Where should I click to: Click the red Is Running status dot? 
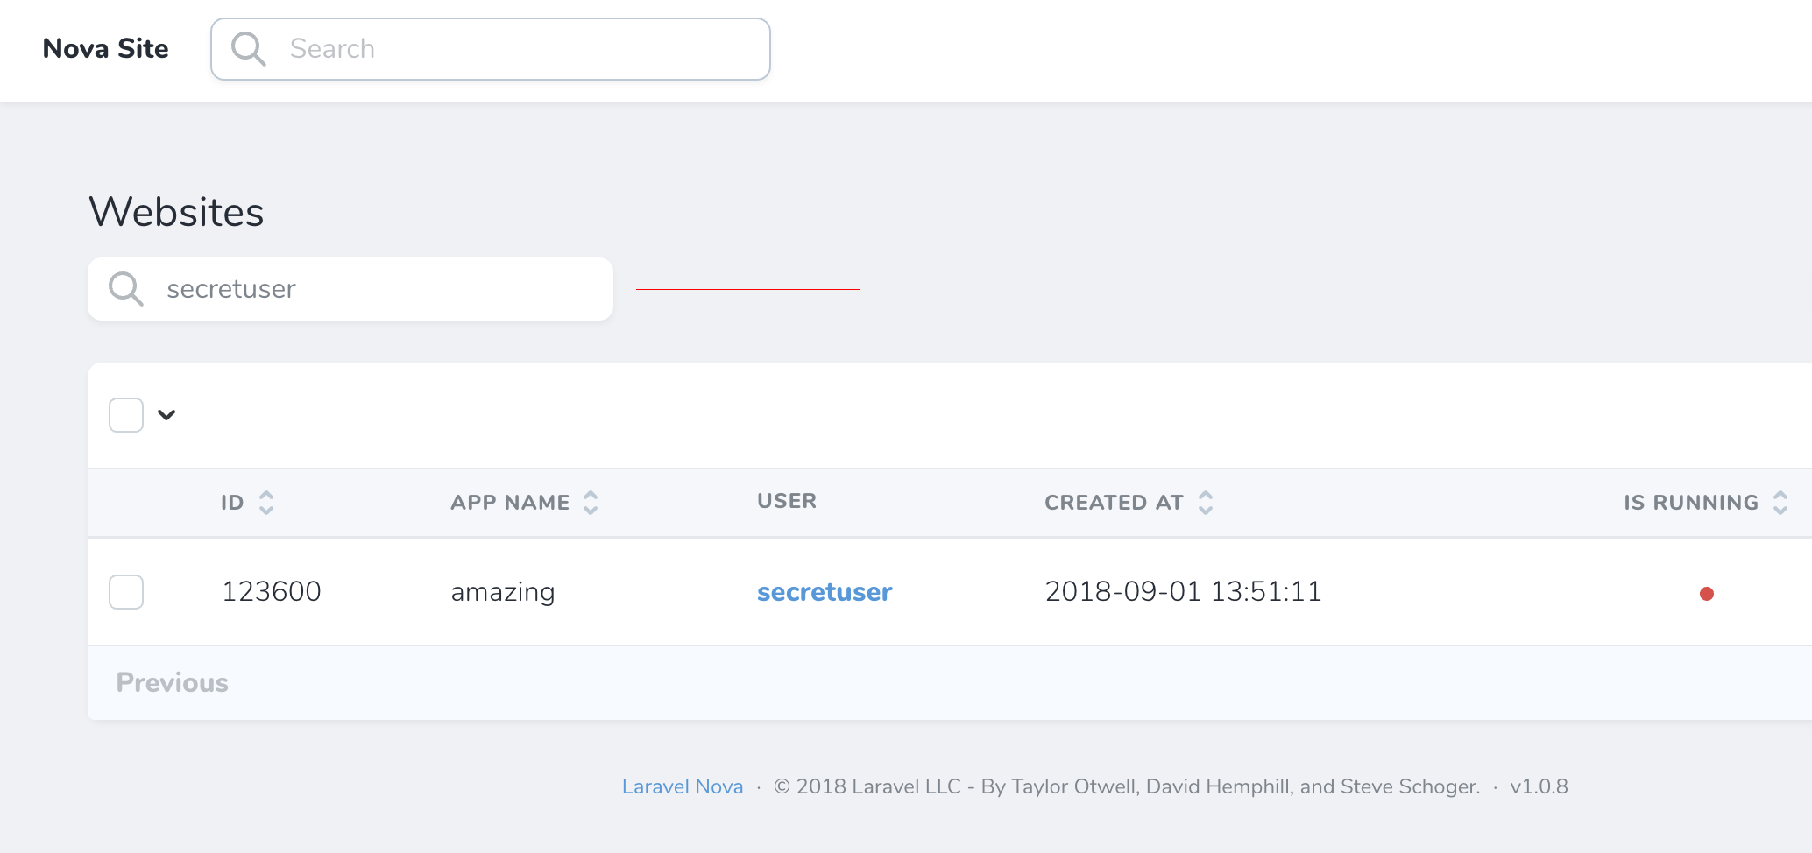(x=1706, y=592)
